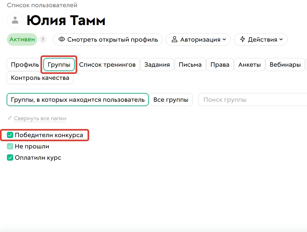Click the person icon on Авторизация button

(x=175, y=39)
